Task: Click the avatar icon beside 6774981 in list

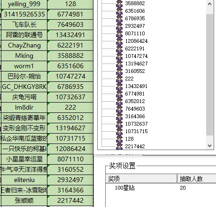Action: coord(119,94)
